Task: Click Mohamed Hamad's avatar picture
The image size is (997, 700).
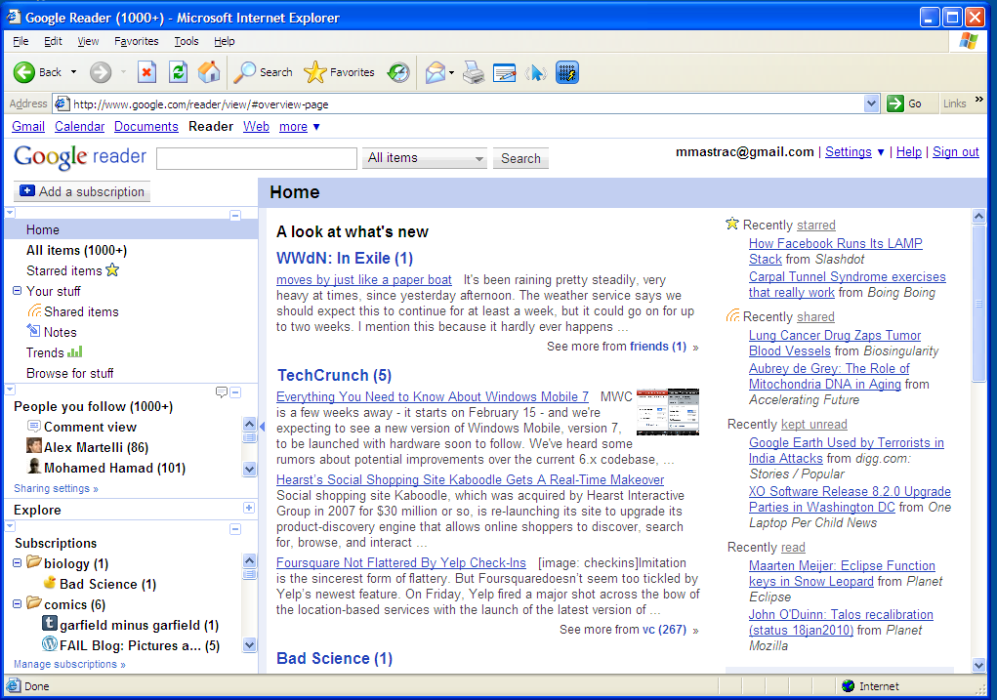Action: click(34, 466)
